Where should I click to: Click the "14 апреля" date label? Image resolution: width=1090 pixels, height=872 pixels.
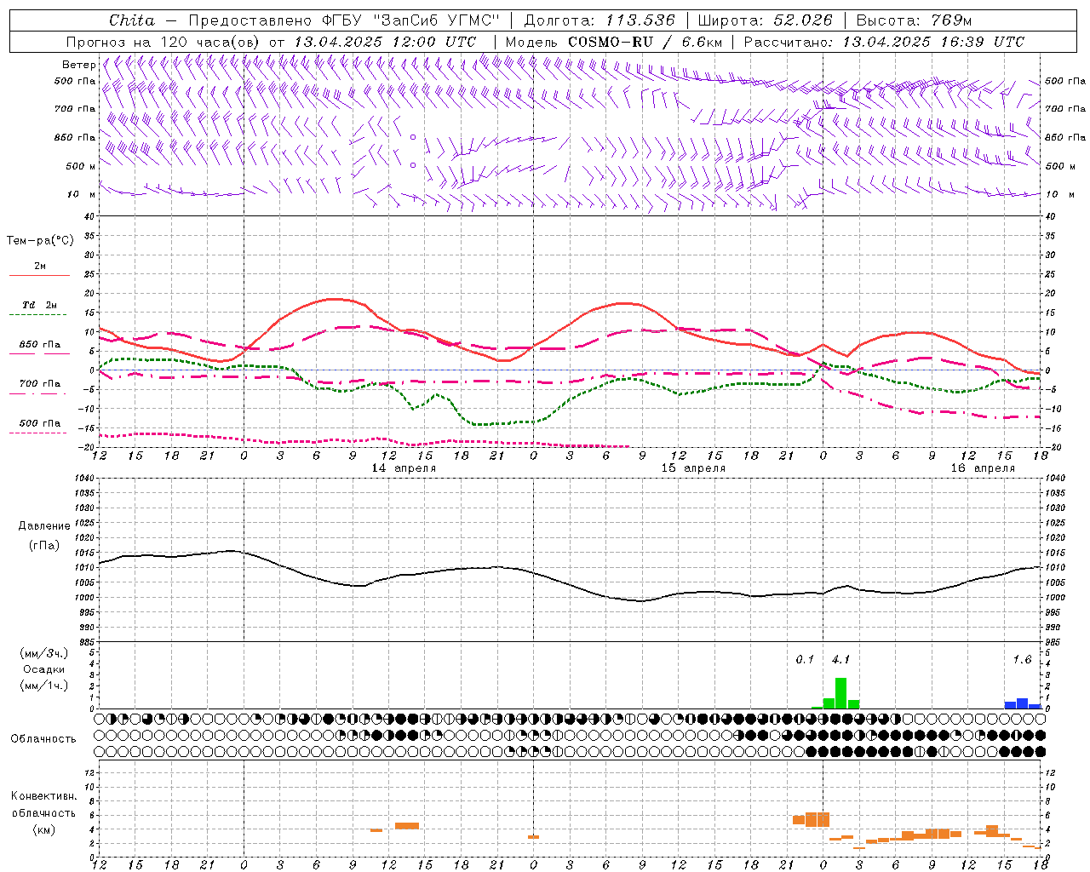404,468
